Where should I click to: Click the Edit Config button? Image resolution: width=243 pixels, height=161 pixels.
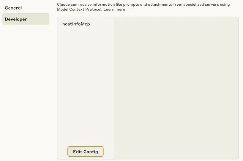(85, 152)
